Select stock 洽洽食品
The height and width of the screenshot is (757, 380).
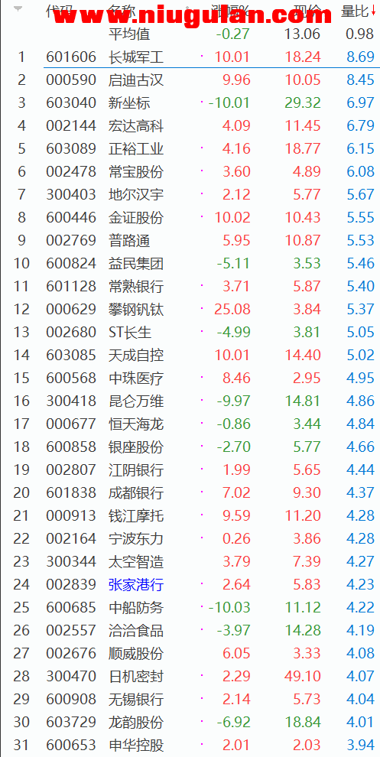(136, 631)
